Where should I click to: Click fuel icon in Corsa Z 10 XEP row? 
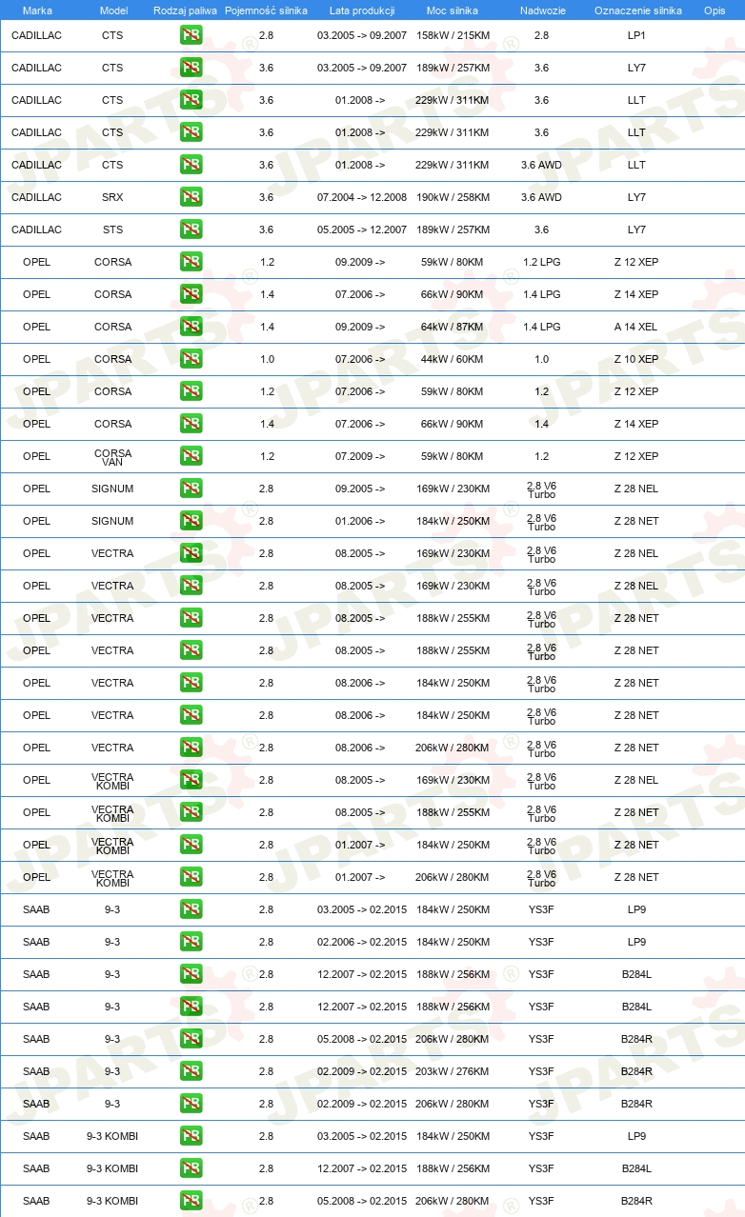coord(191,359)
